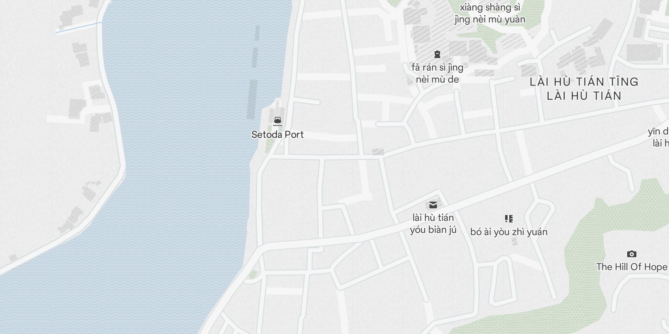Screen dimensions: 669x334
Task: Open the lài hù tián yóu biàn jú label
Action: (x=433, y=224)
